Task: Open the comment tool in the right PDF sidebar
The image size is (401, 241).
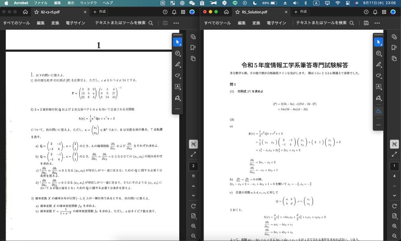Action: (x=378, y=53)
